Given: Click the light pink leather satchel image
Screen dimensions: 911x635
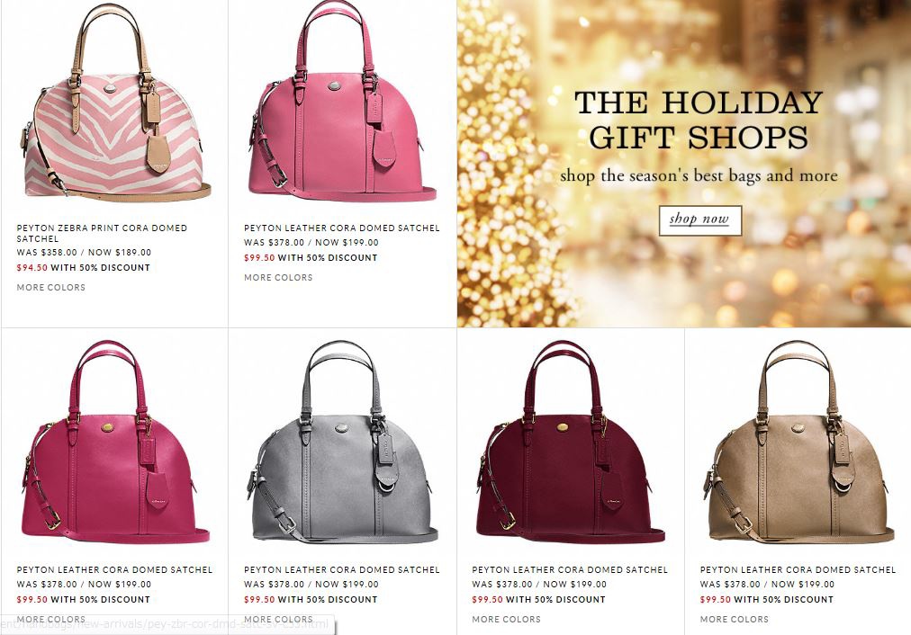Looking at the screenshot, I should [x=342, y=100].
